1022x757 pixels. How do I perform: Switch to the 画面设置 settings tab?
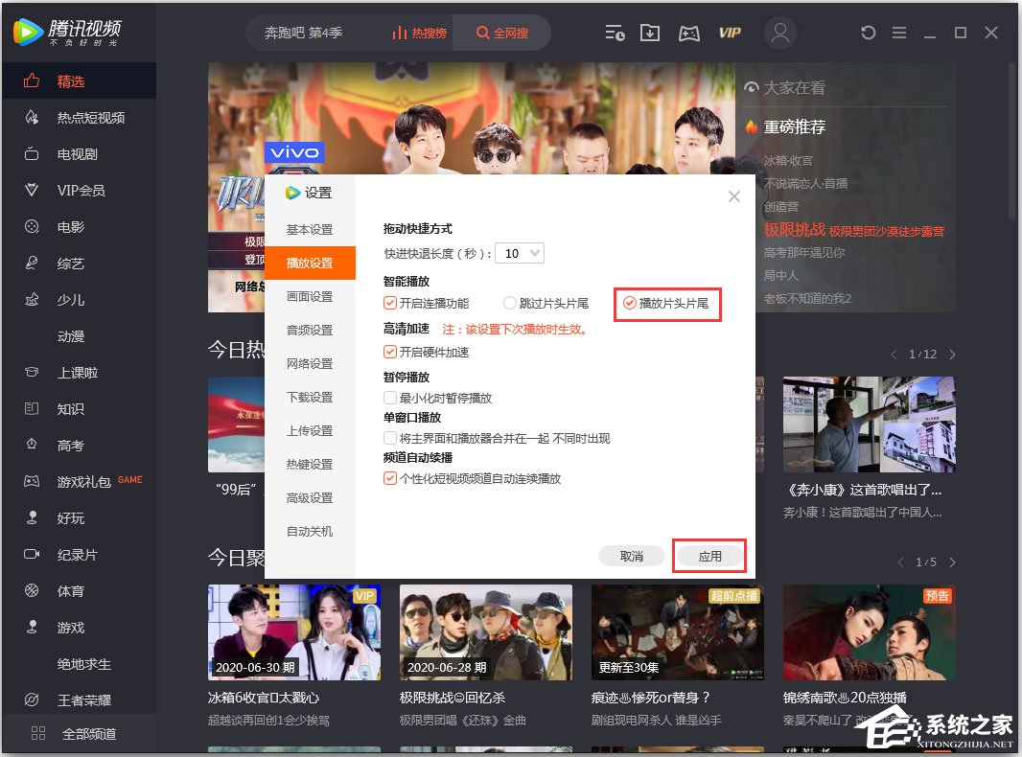pos(310,297)
